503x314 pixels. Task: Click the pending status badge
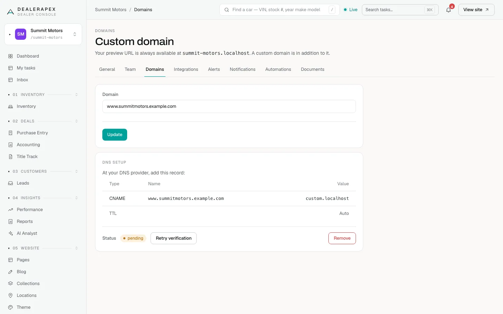(x=133, y=238)
